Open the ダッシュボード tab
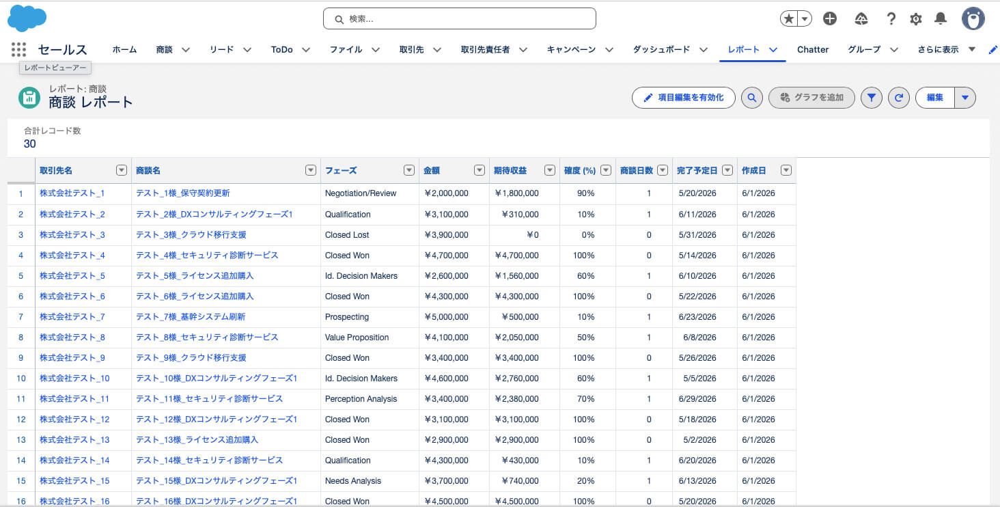The width and height of the screenshot is (1000, 507). (x=661, y=49)
